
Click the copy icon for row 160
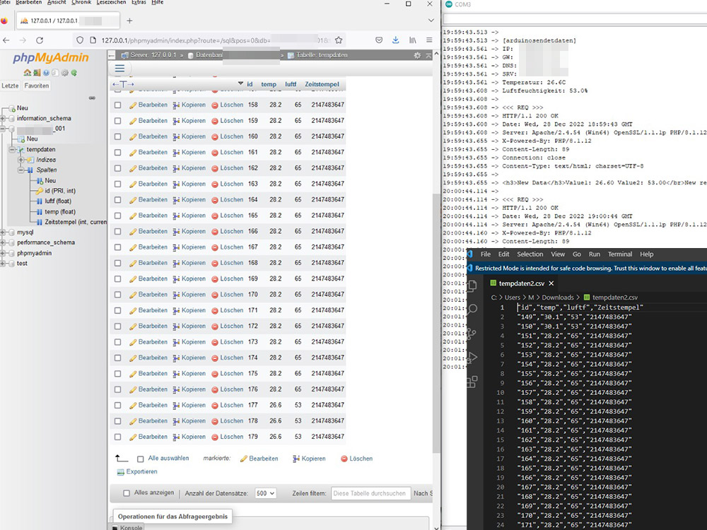(176, 136)
